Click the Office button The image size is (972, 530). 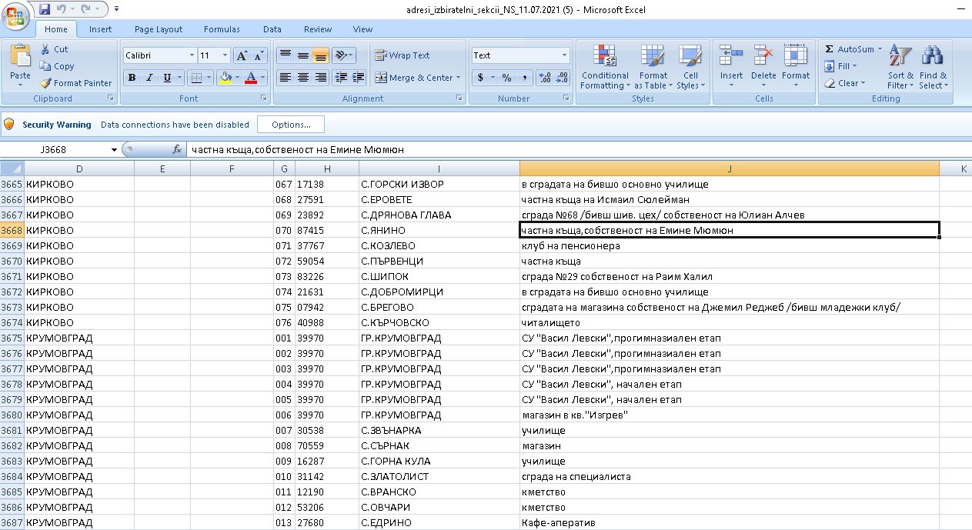[x=17, y=15]
